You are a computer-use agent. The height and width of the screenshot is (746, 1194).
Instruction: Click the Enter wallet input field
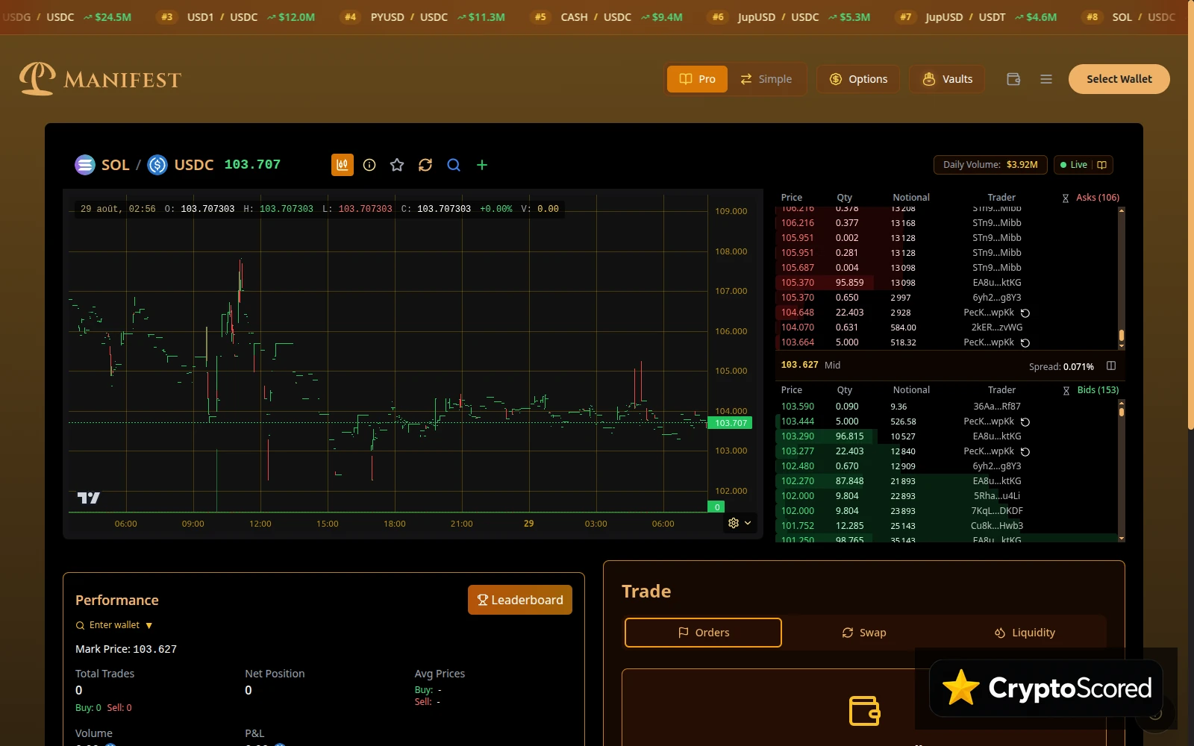point(114,625)
